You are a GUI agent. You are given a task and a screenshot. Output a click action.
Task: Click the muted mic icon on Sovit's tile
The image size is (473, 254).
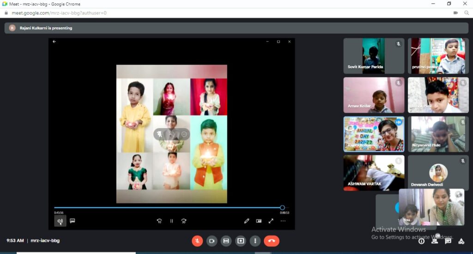(399, 44)
